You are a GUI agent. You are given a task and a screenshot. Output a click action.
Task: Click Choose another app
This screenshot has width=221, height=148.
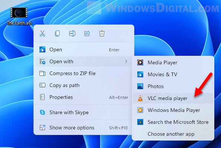173,134
